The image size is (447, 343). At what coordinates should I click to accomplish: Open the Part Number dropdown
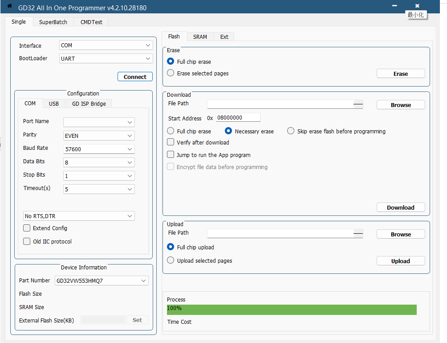click(x=102, y=281)
